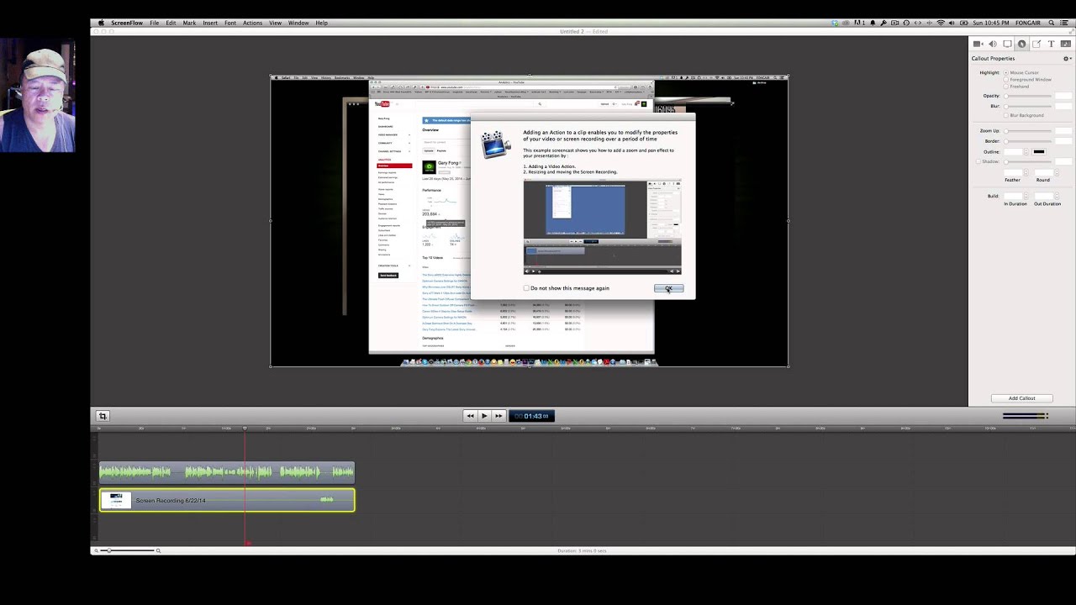
Task: Open the Audio properties speaker icon
Action: click(993, 44)
